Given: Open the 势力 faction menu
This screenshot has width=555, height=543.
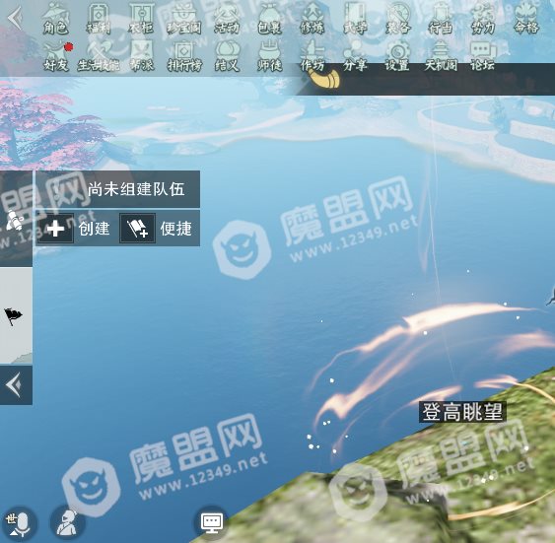Looking at the screenshot, I should 483,19.
